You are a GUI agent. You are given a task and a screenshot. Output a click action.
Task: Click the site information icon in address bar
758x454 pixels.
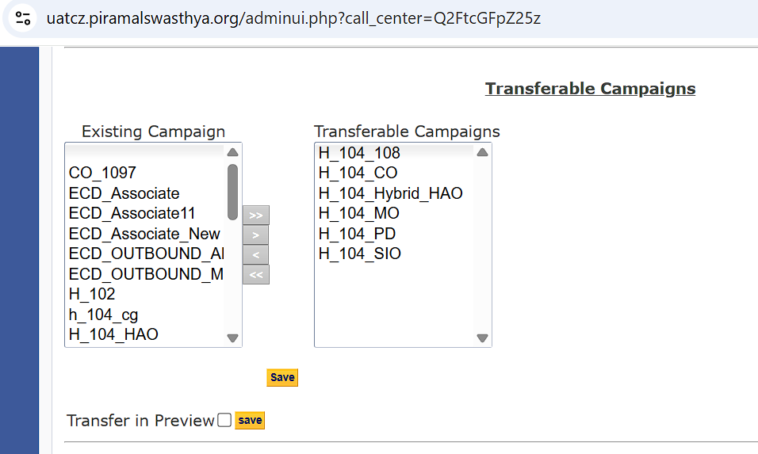click(23, 18)
